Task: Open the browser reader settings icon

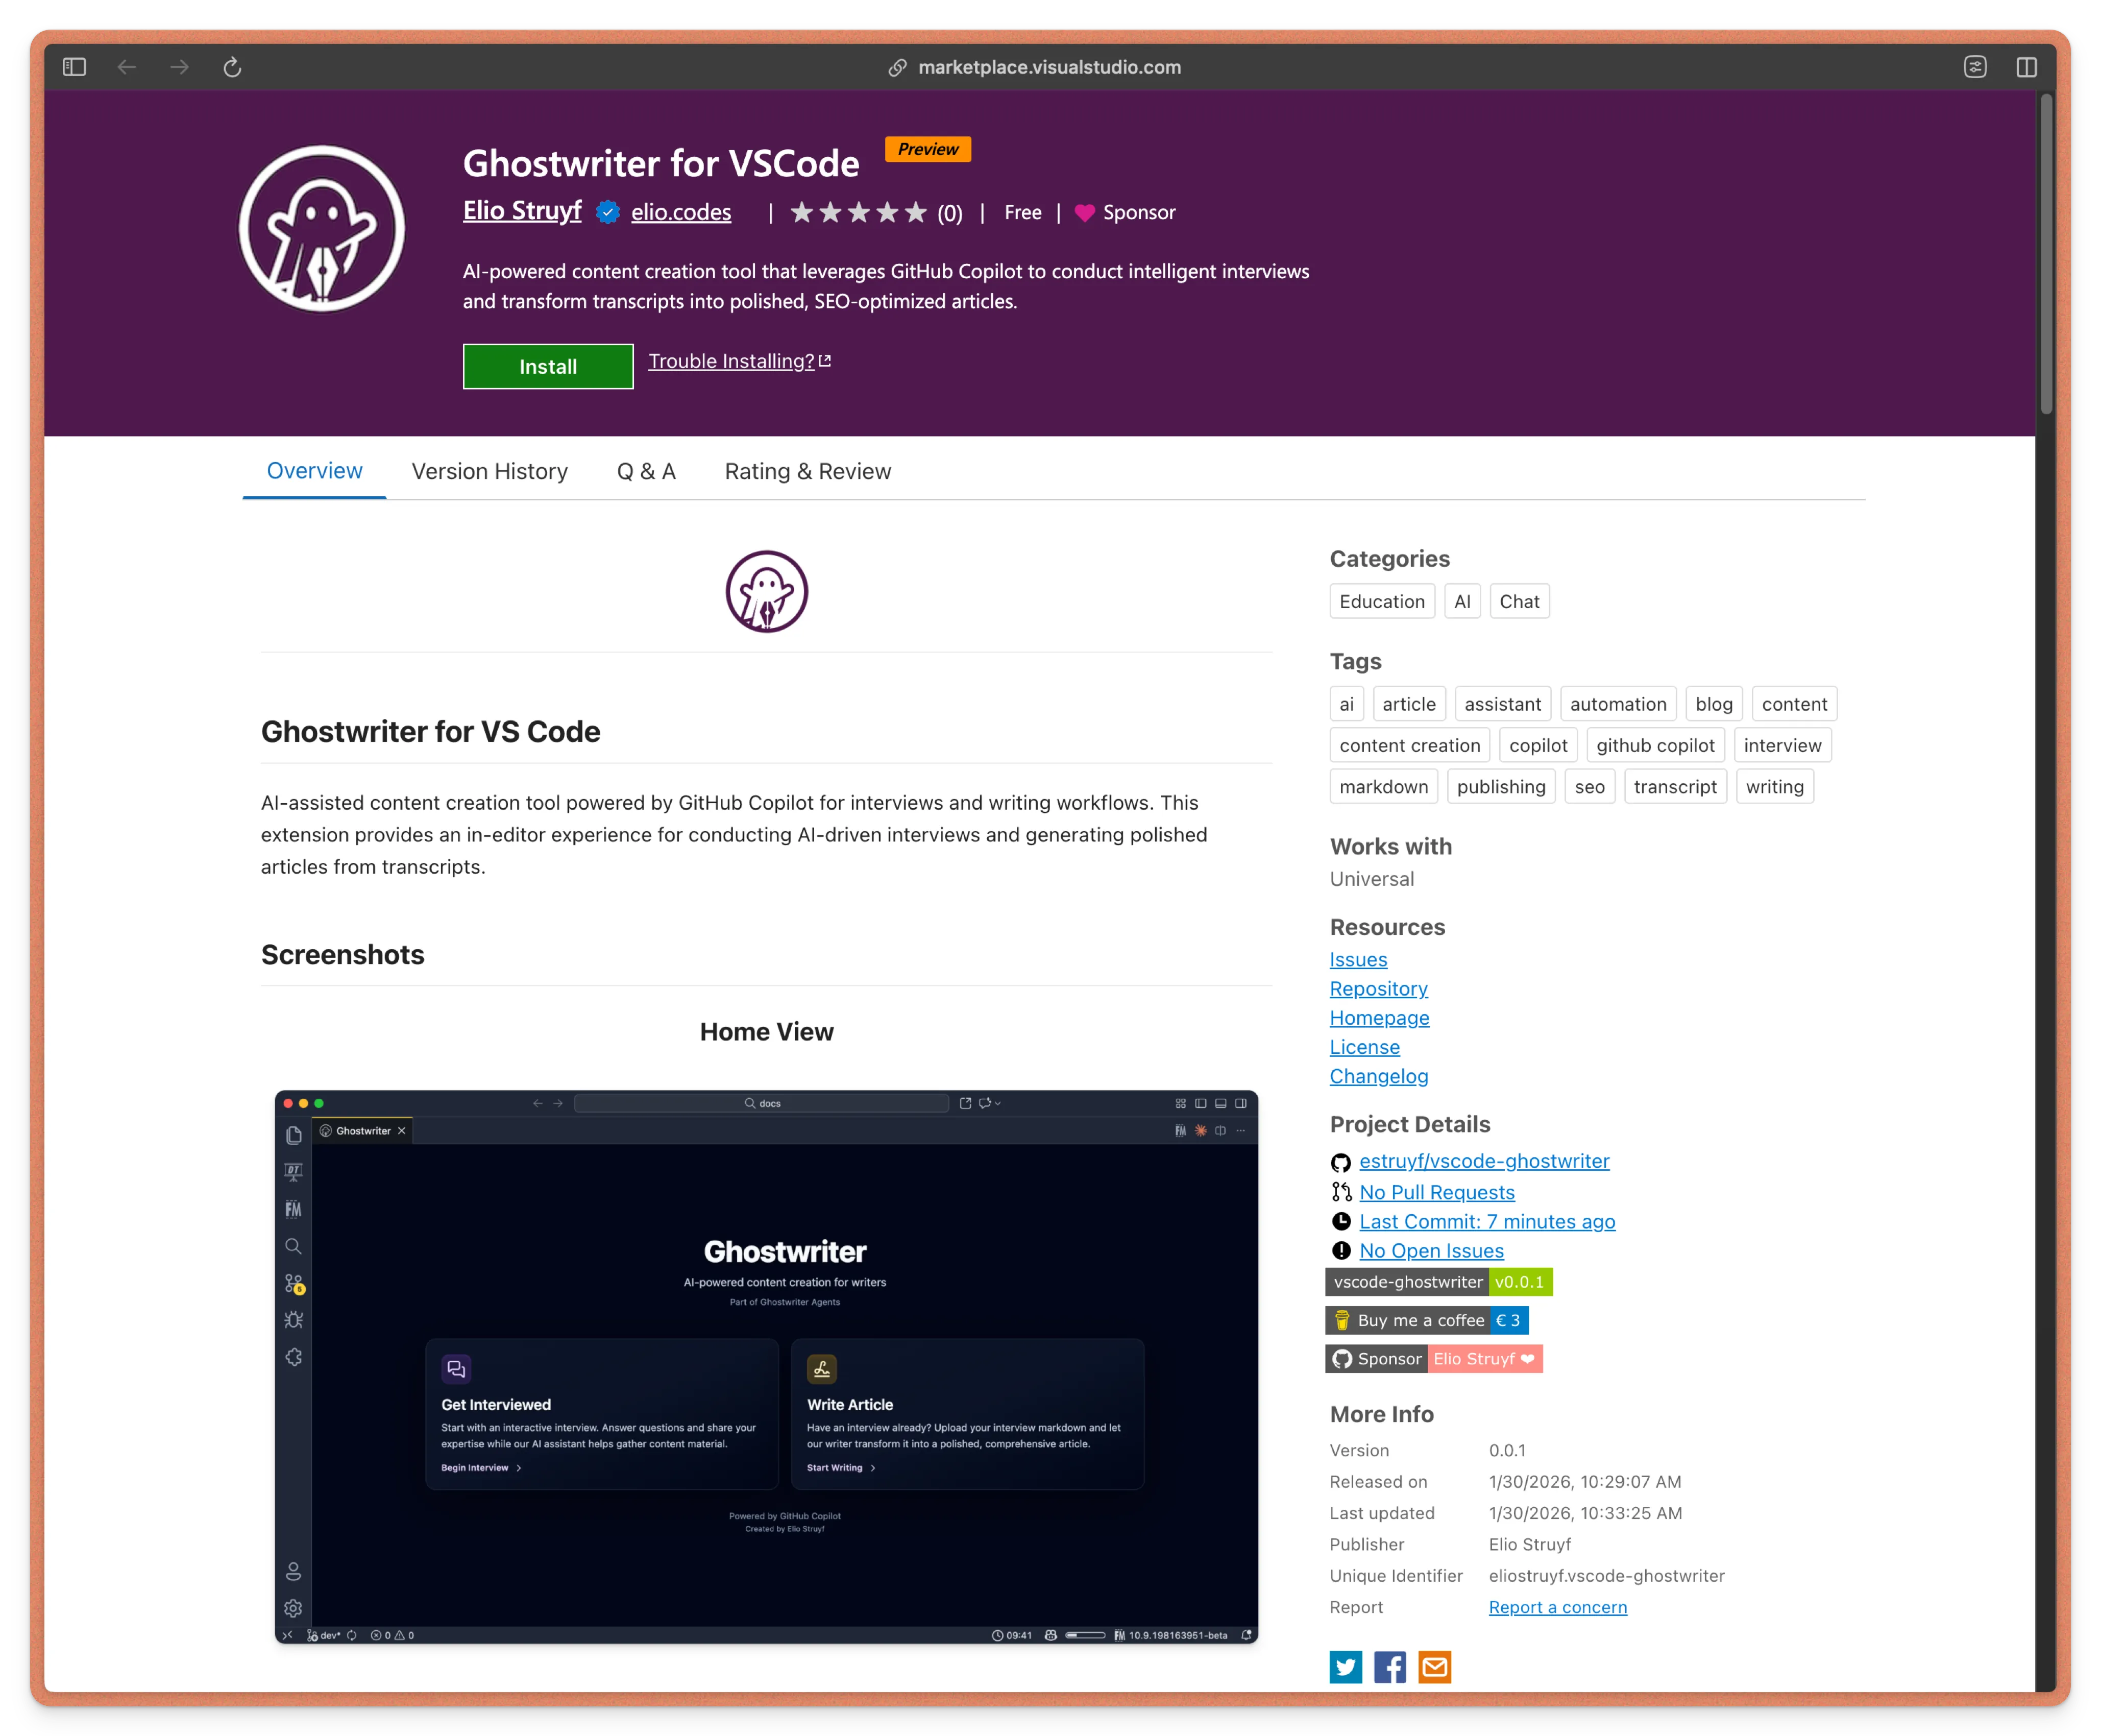Action: [1975, 67]
